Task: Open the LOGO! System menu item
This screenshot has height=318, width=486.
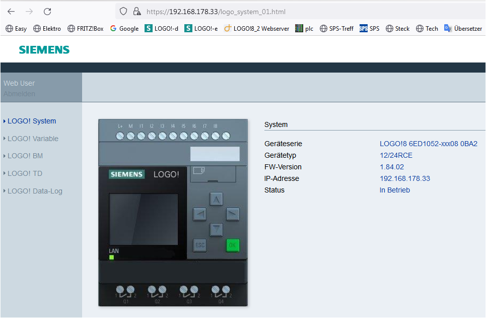Action: 32,121
